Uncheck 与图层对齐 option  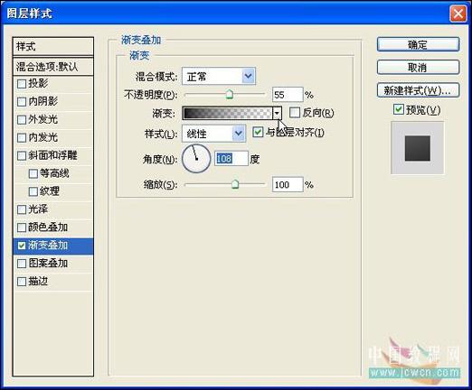[258, 132]
